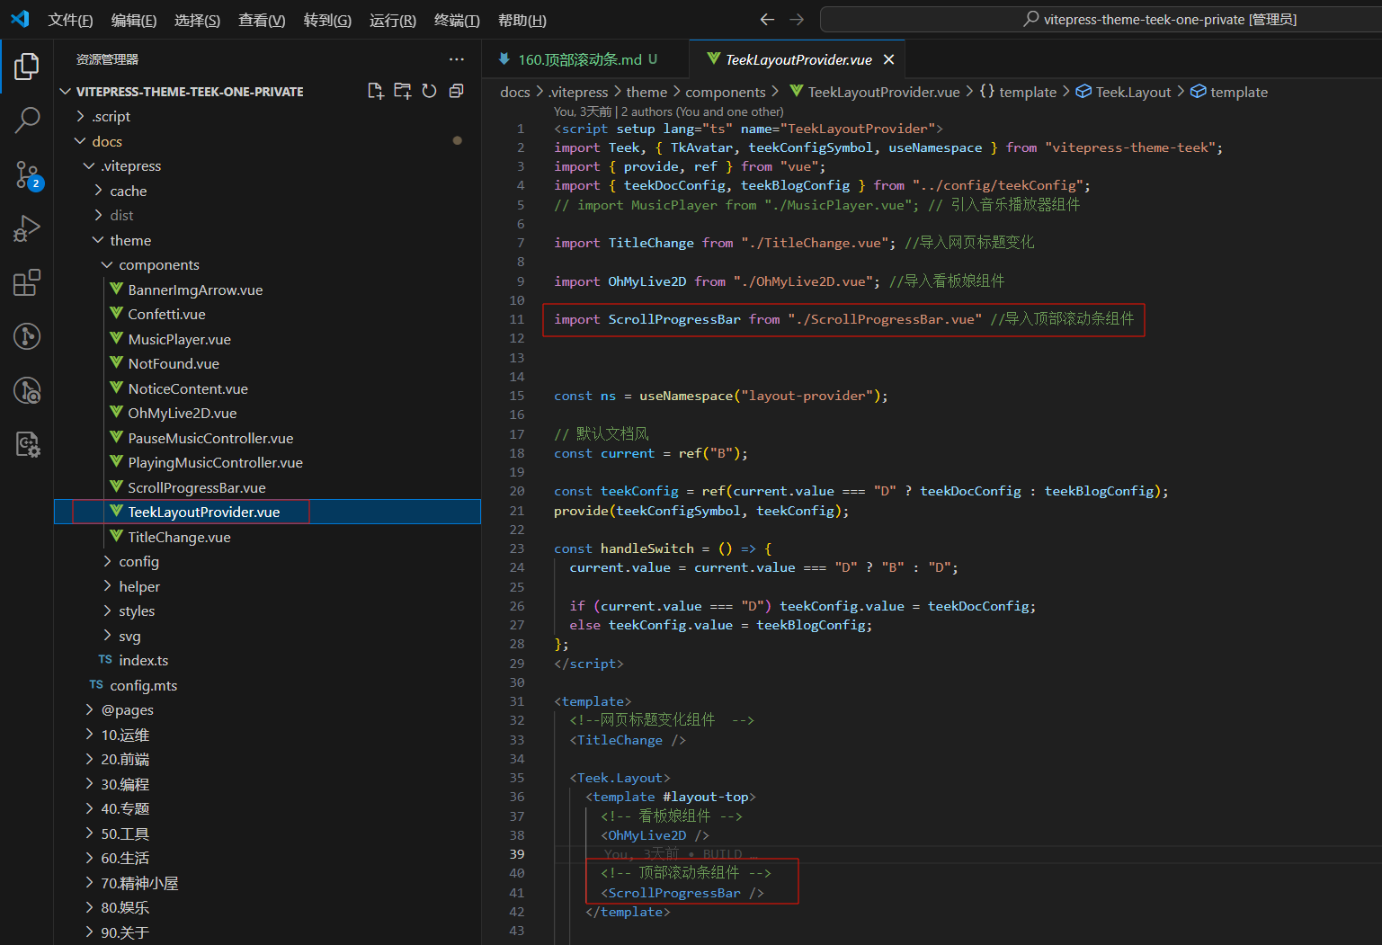Click the New File icon in explorer header
This screenshot has height=945, width=1382.
pos(376,91)
